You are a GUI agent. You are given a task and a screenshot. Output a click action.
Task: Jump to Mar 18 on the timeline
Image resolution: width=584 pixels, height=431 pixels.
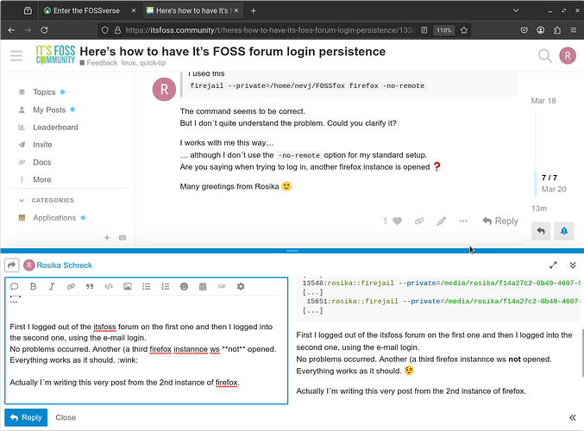[543, 101]
